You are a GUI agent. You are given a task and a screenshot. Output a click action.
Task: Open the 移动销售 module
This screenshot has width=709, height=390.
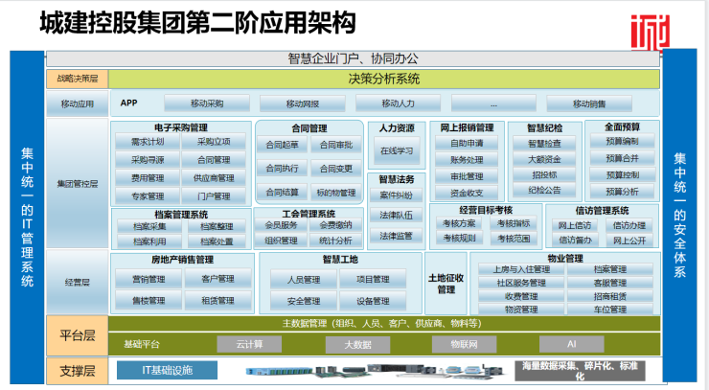pyautogui.click(x=589, y=103)
